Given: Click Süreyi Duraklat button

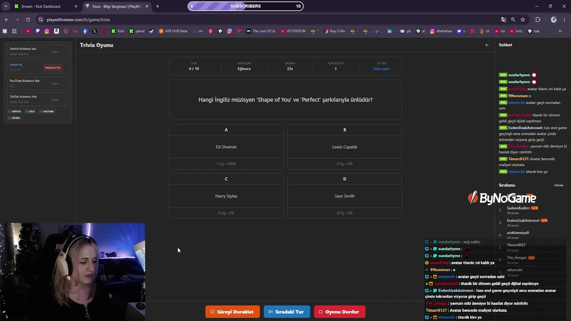Looking at the screenshot, I should (x=232, y=312).
